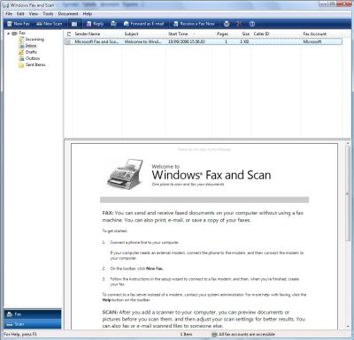
Task: Sort by Fax Account column header
Action: point(321,34)
